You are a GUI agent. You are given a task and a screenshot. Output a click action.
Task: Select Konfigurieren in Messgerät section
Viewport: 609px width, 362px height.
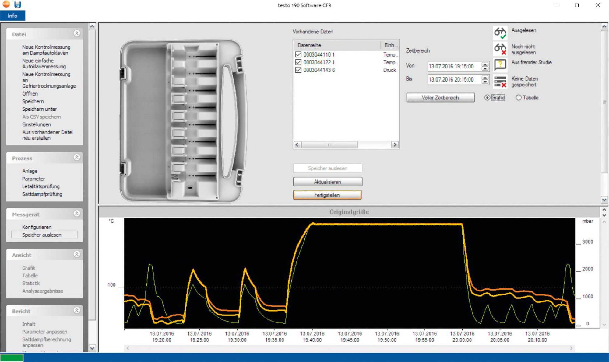click(37, 227)
